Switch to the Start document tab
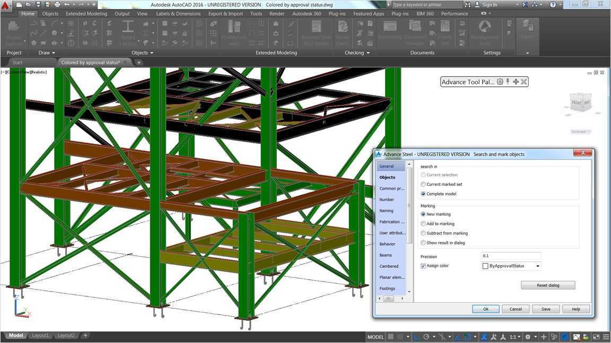Screen dimensions: 611x343 [x=18, y=62]
